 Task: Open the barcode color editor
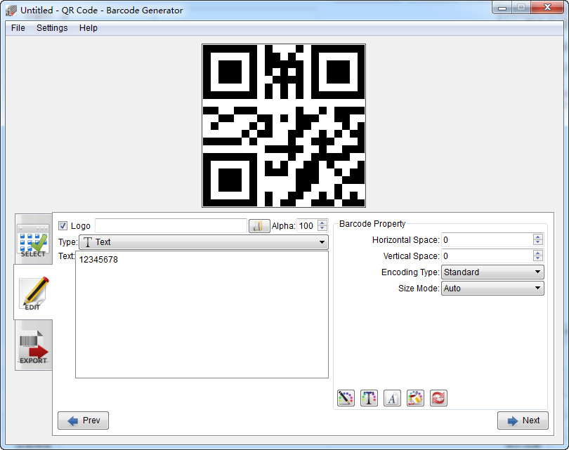(346, 398)
